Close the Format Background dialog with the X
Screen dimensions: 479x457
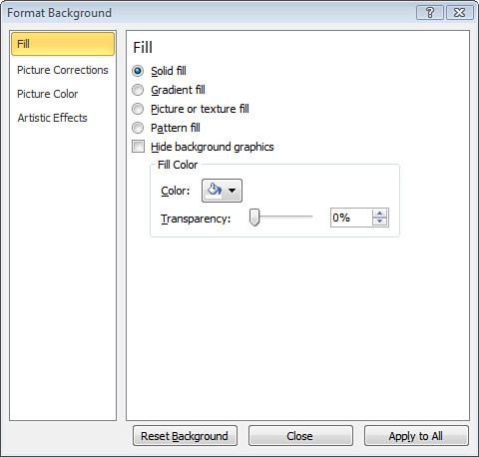[x=460, y=13]
